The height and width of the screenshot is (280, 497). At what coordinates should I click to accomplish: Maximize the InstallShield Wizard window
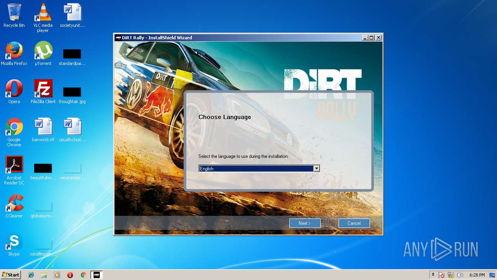point(372,38)
